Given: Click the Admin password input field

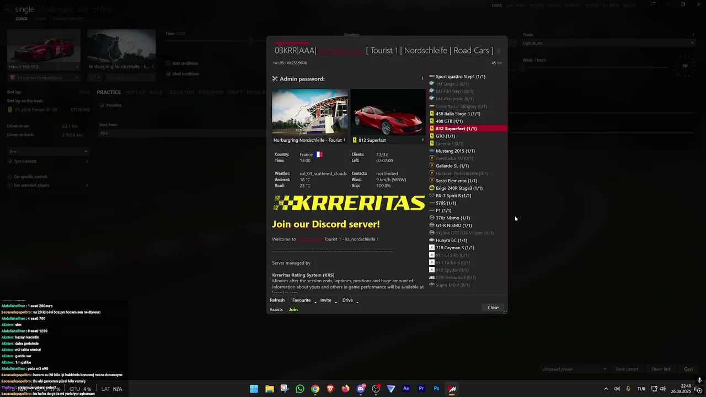Looking at the screenshot, I should pos(372,79).
